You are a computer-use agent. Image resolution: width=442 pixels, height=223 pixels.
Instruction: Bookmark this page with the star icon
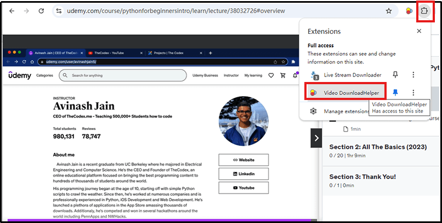[x=389, y=11]
